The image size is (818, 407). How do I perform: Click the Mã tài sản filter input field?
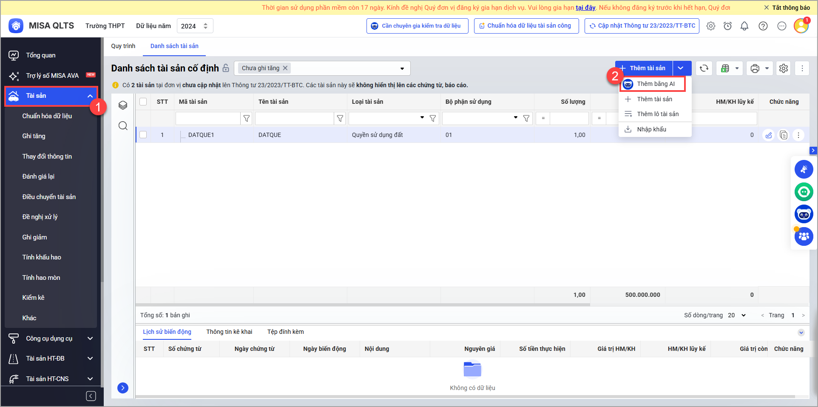point(208,118)
